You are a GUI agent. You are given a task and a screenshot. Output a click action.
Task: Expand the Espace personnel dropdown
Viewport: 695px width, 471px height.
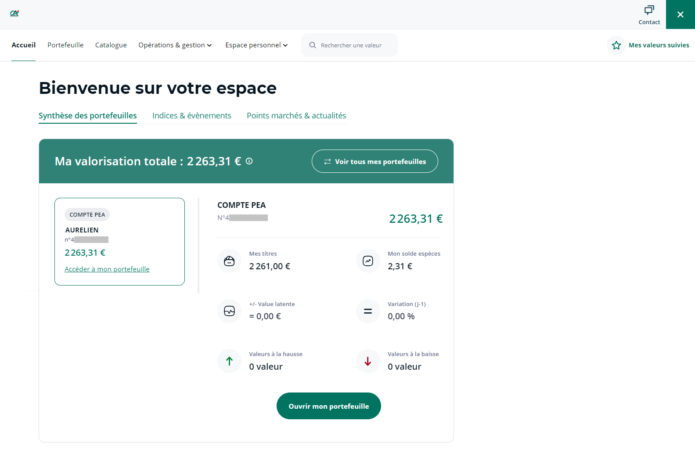point(256,45)
